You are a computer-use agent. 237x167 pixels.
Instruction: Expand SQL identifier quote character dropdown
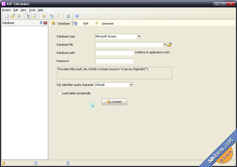click(x=131, y=85)
